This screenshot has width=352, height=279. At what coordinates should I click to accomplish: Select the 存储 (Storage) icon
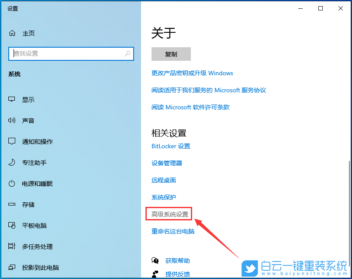[13, 204]
